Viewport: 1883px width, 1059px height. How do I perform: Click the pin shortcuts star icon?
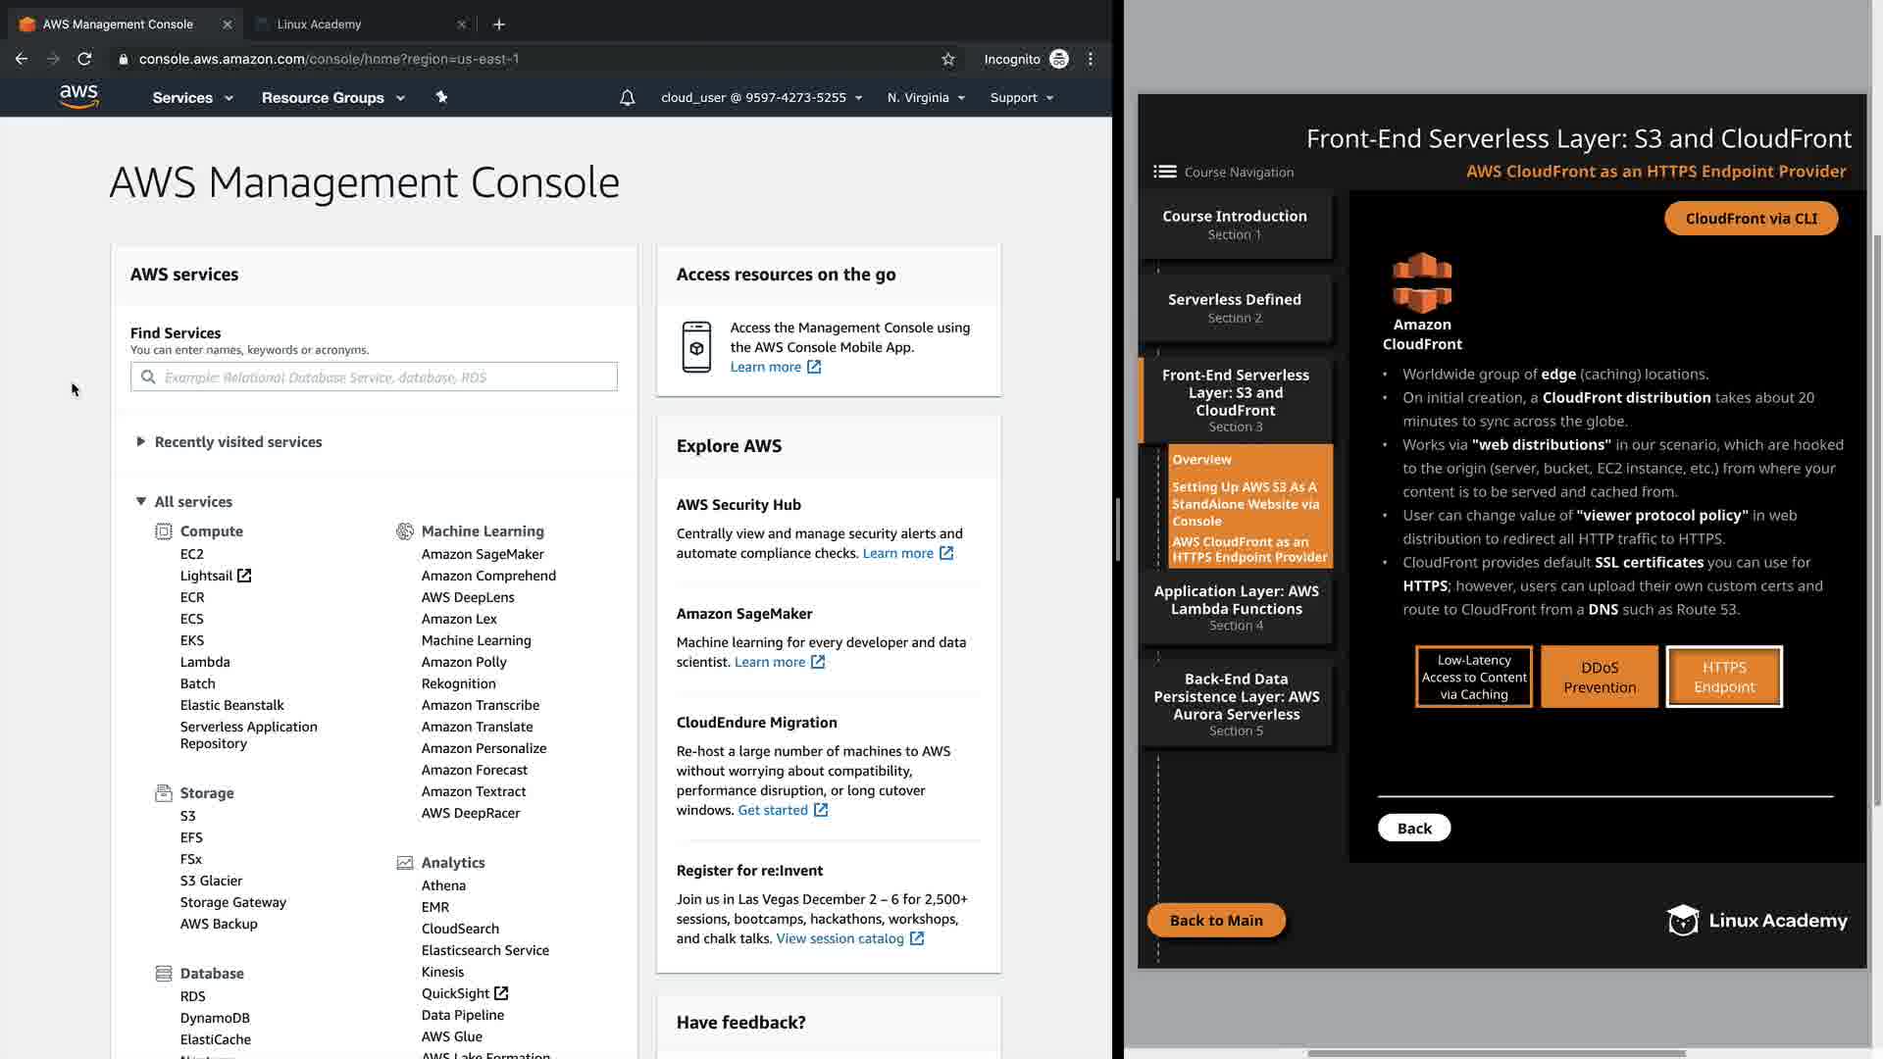tap(441, 97)
